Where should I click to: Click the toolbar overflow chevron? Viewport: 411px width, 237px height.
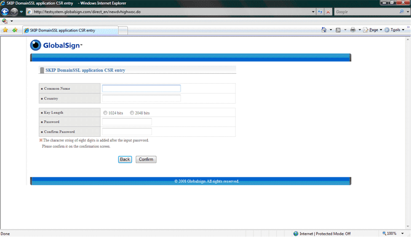[x=408, y=27]
